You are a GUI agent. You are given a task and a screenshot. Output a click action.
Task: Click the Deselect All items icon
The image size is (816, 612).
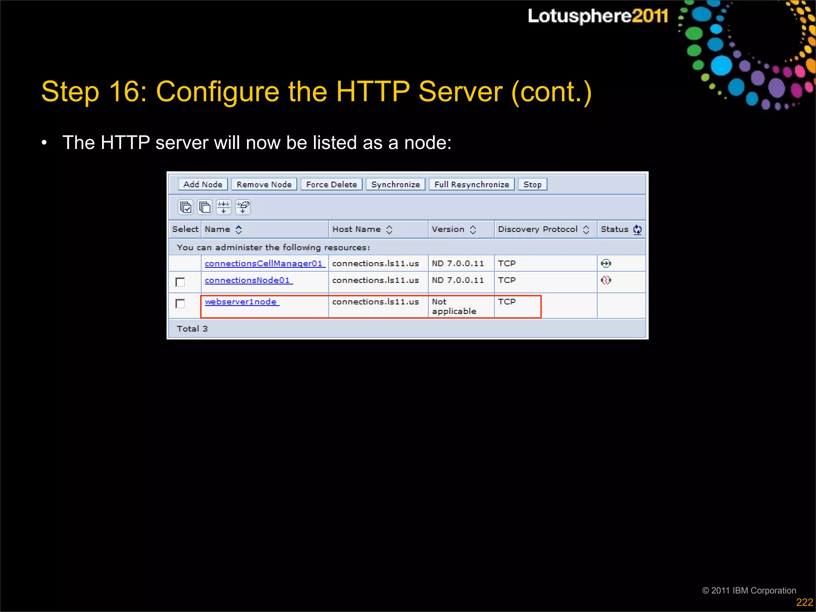tap(204, 207)
